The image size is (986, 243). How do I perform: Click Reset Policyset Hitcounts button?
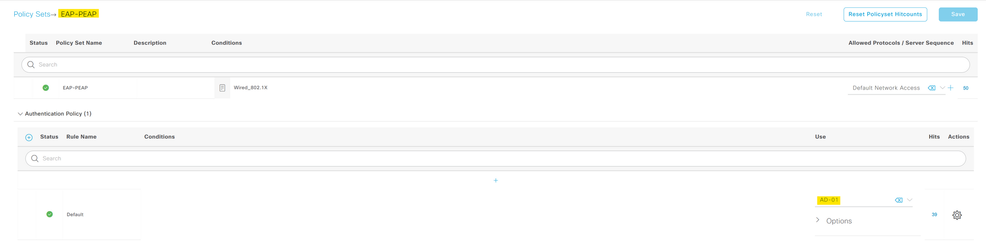click(885, 14)
